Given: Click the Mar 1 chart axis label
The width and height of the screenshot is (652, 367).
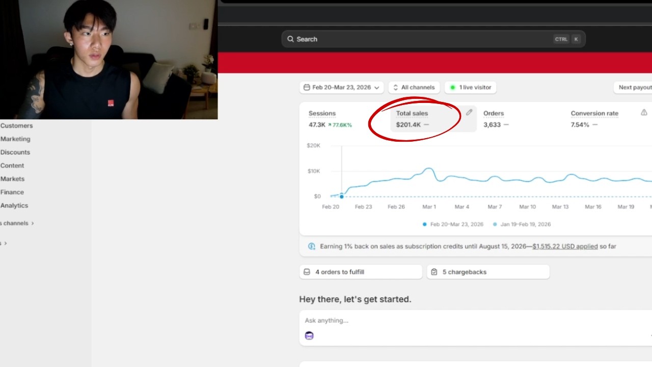Looking at the screenshot, I should [x=429, y=207].
